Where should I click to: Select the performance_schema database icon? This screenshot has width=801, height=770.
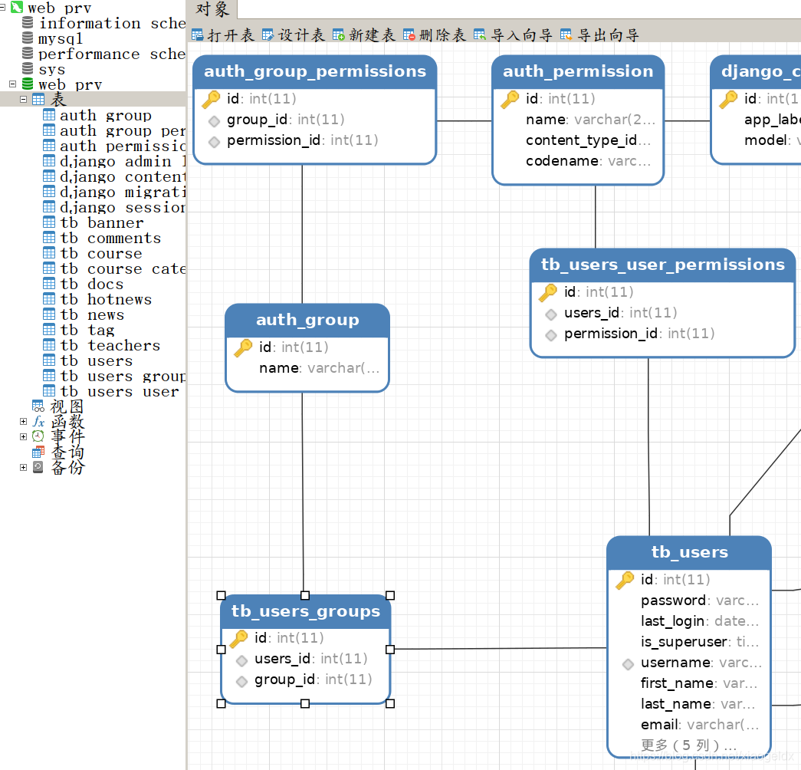click(28, 53)
